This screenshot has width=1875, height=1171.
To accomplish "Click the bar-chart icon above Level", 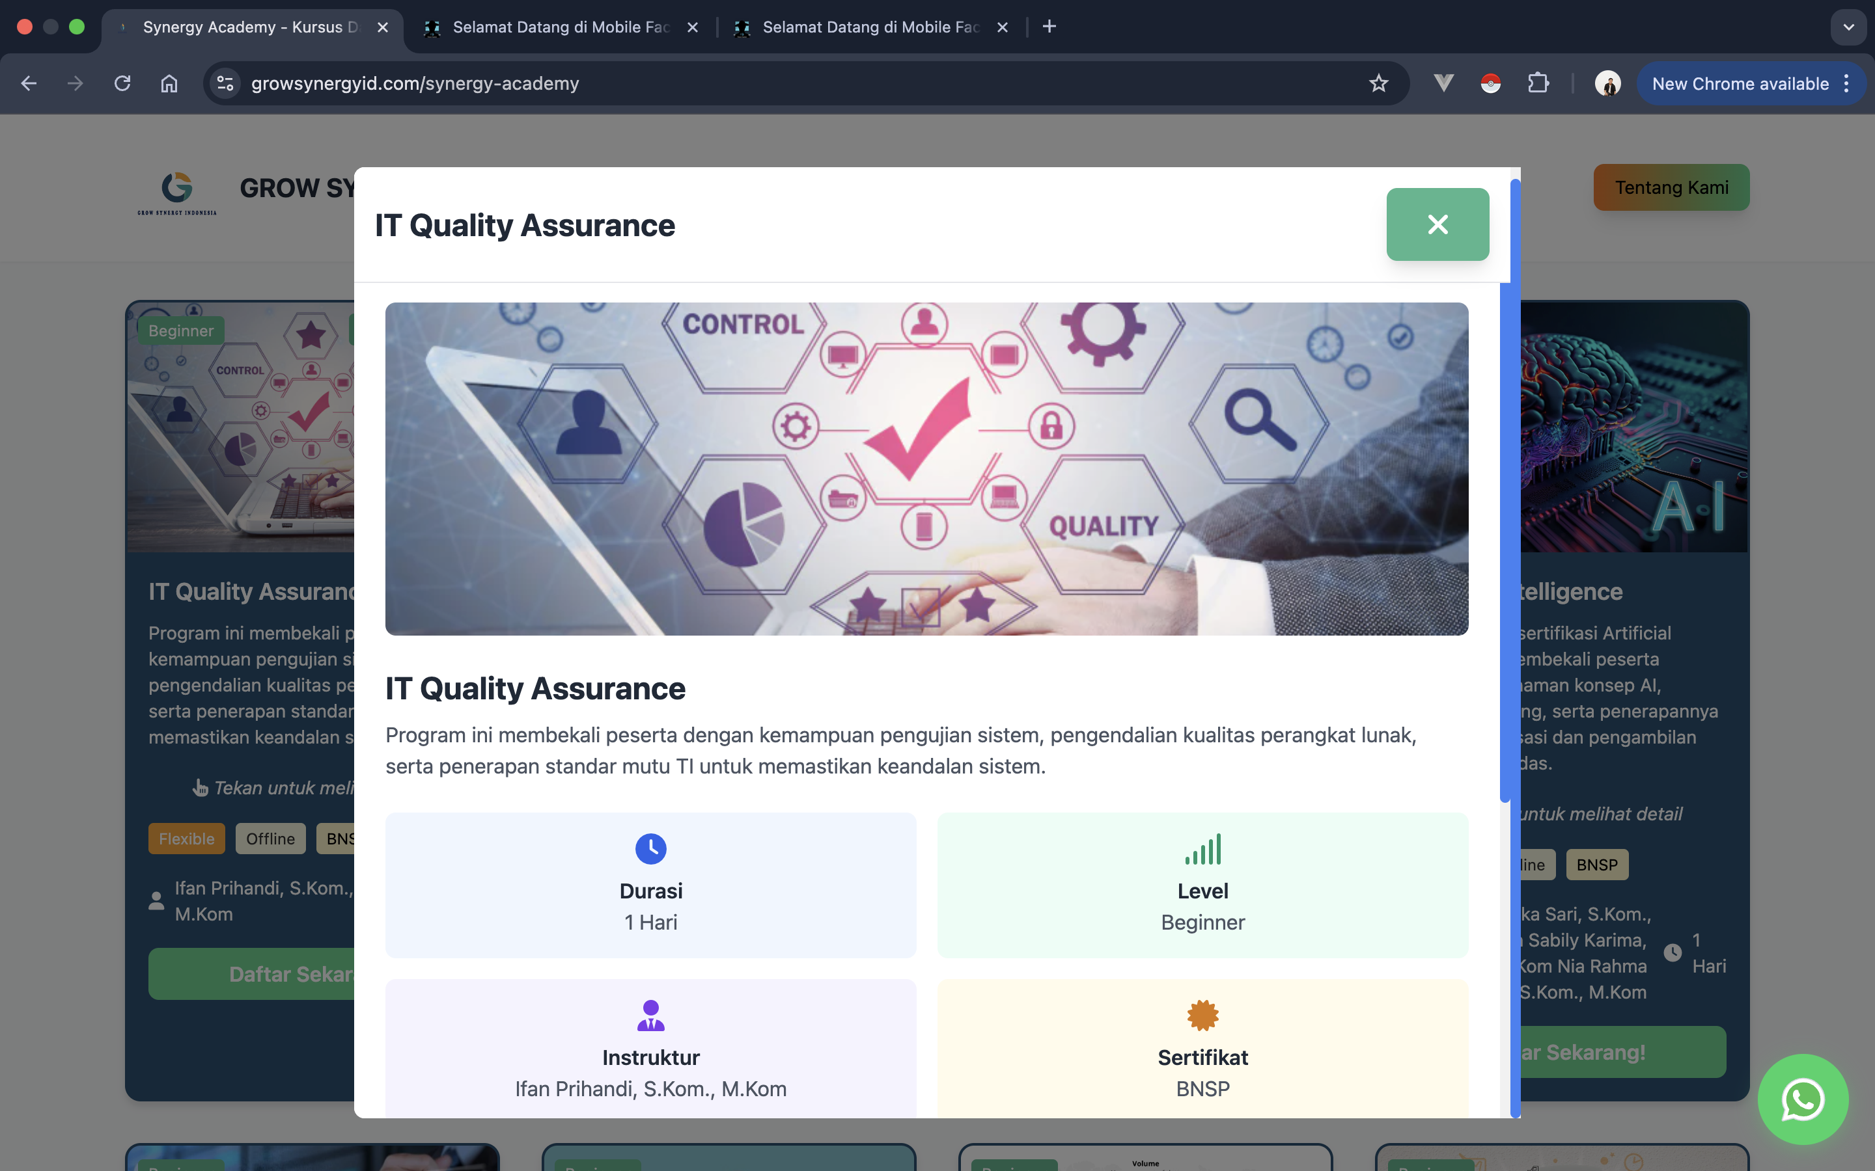I will pyautogui.click(x=1202, y=848).
